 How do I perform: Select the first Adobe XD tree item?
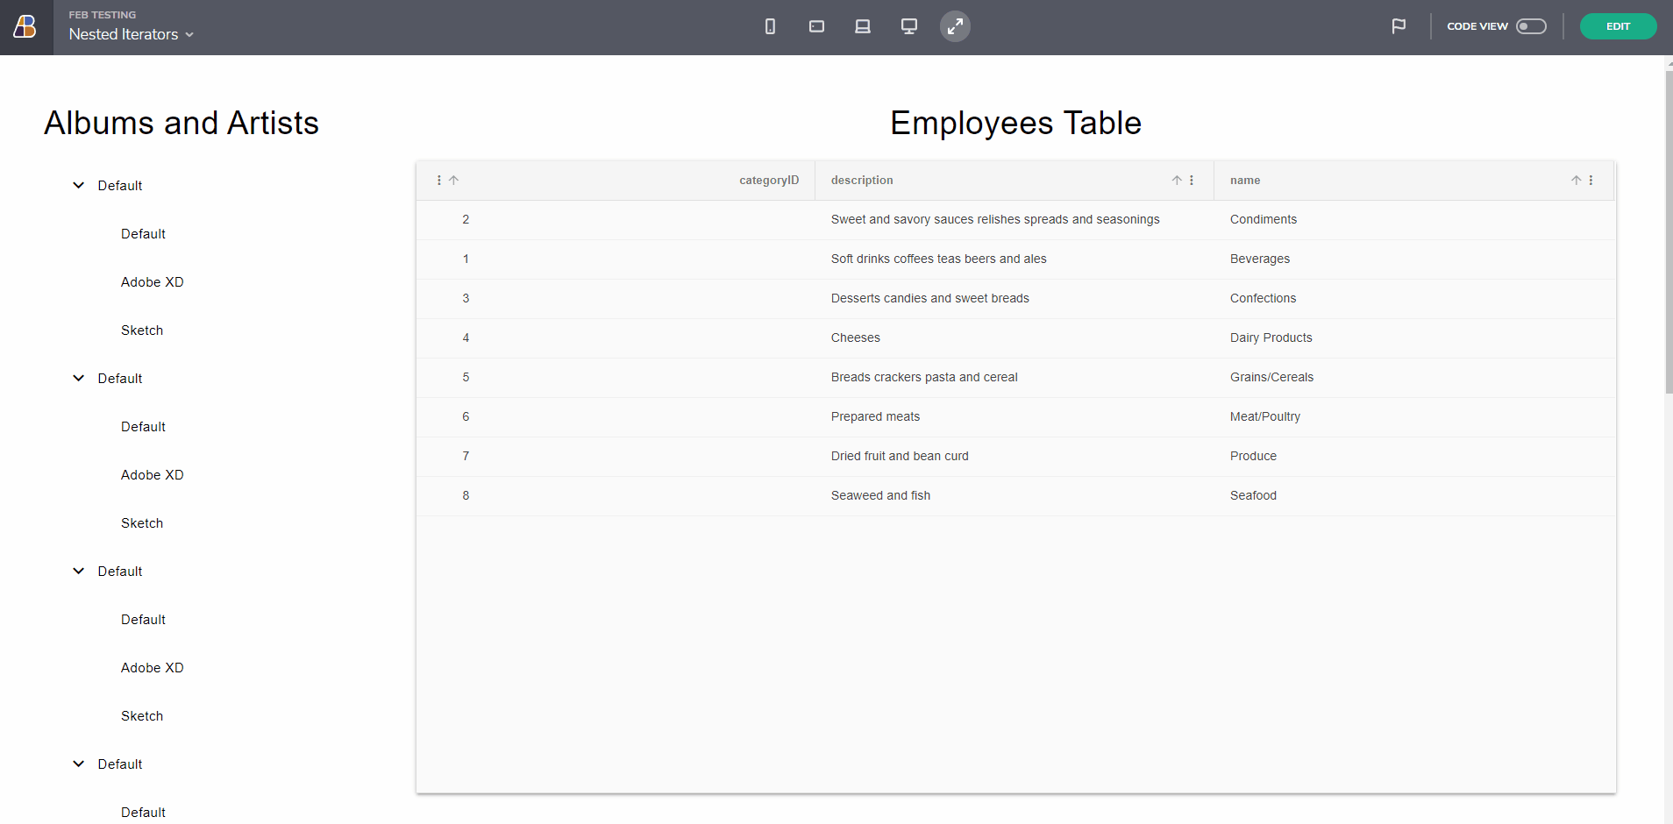click(153, 282)
